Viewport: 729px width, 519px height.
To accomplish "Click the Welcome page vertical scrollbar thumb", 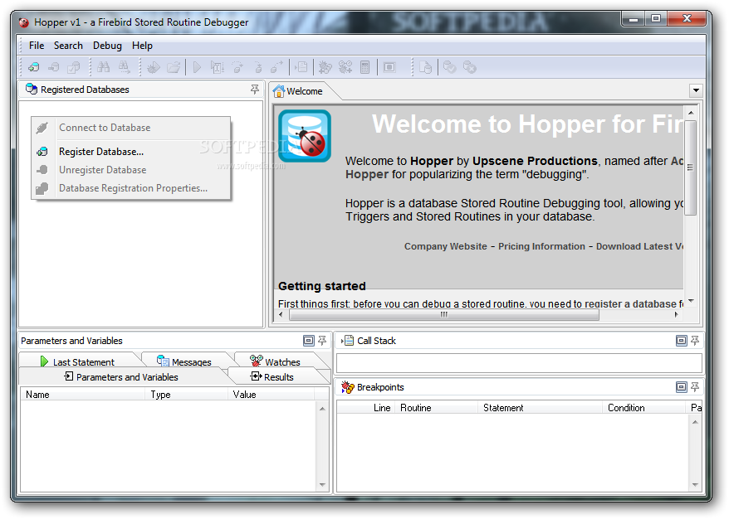I will coord(691,167).
